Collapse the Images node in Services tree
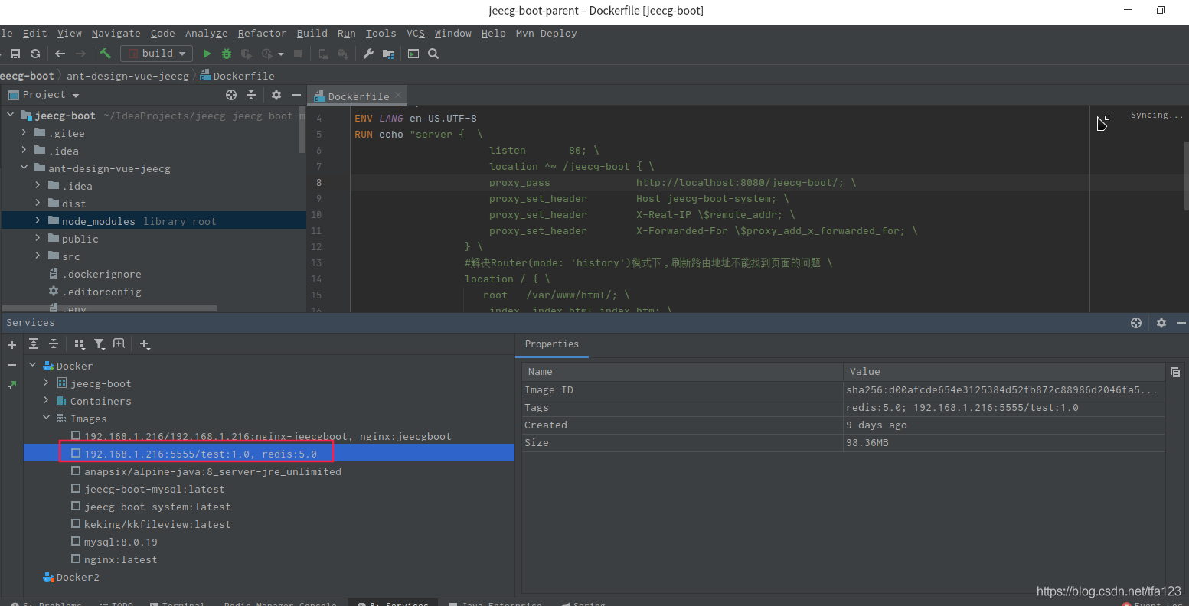This screenshot has height=606, width=1189. [47, 419]
